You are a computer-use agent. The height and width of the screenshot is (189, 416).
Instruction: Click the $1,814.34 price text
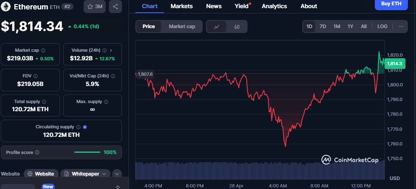pyautogui.click(x=32, y=26)
